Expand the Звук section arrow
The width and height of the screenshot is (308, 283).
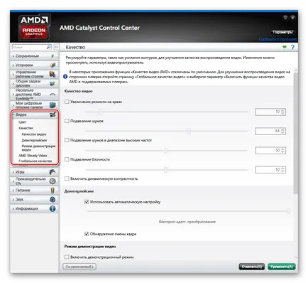tap(13, 200)
